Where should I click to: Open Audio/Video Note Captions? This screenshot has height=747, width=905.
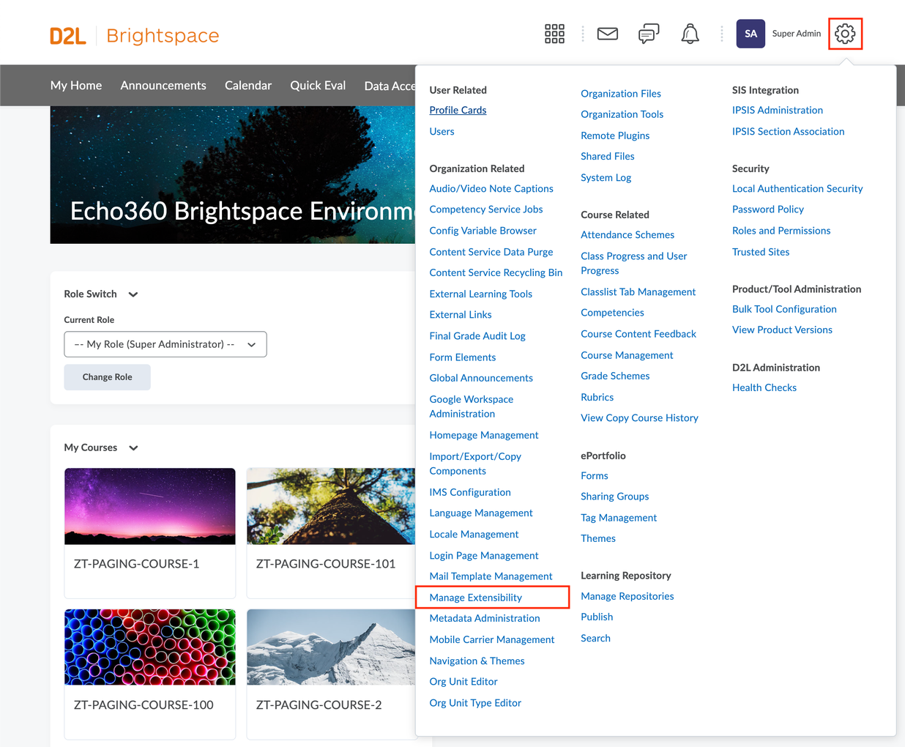(x=491, y=189)
